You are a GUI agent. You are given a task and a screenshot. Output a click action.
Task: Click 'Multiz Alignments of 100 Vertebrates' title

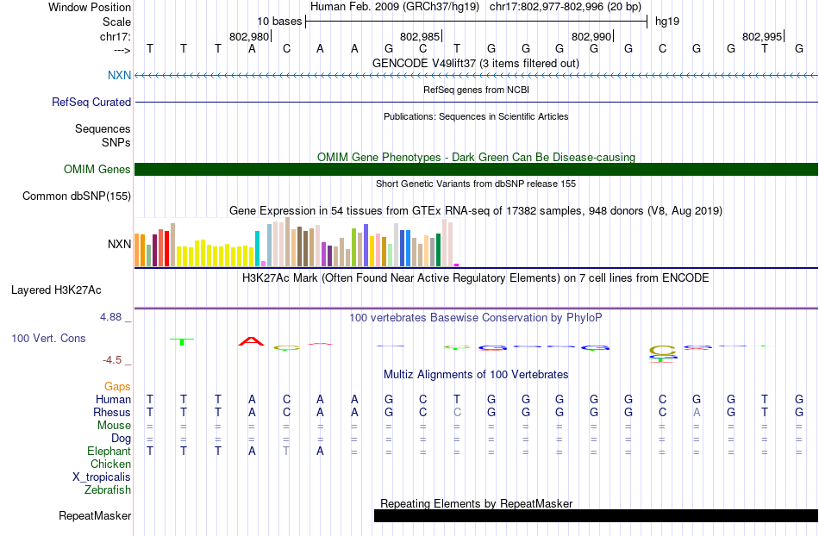pyautogui.click(x=476, y=374)
